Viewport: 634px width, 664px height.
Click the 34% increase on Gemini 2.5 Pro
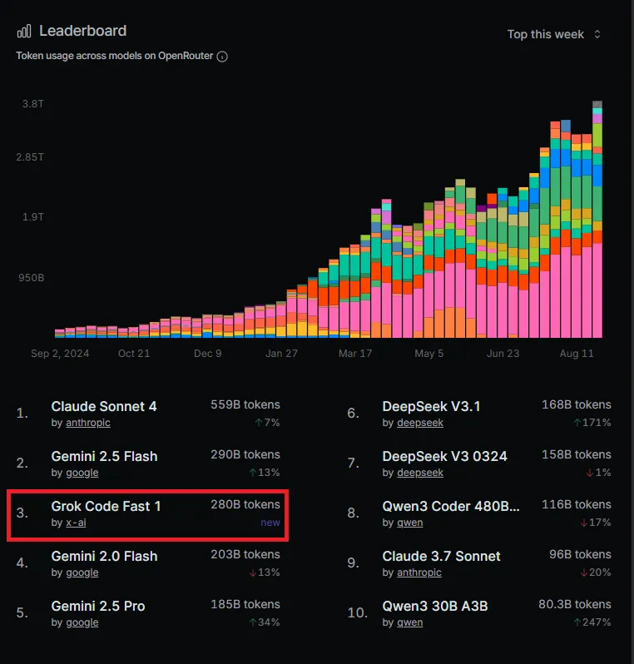pyautogui.click(x=265, y=622)
